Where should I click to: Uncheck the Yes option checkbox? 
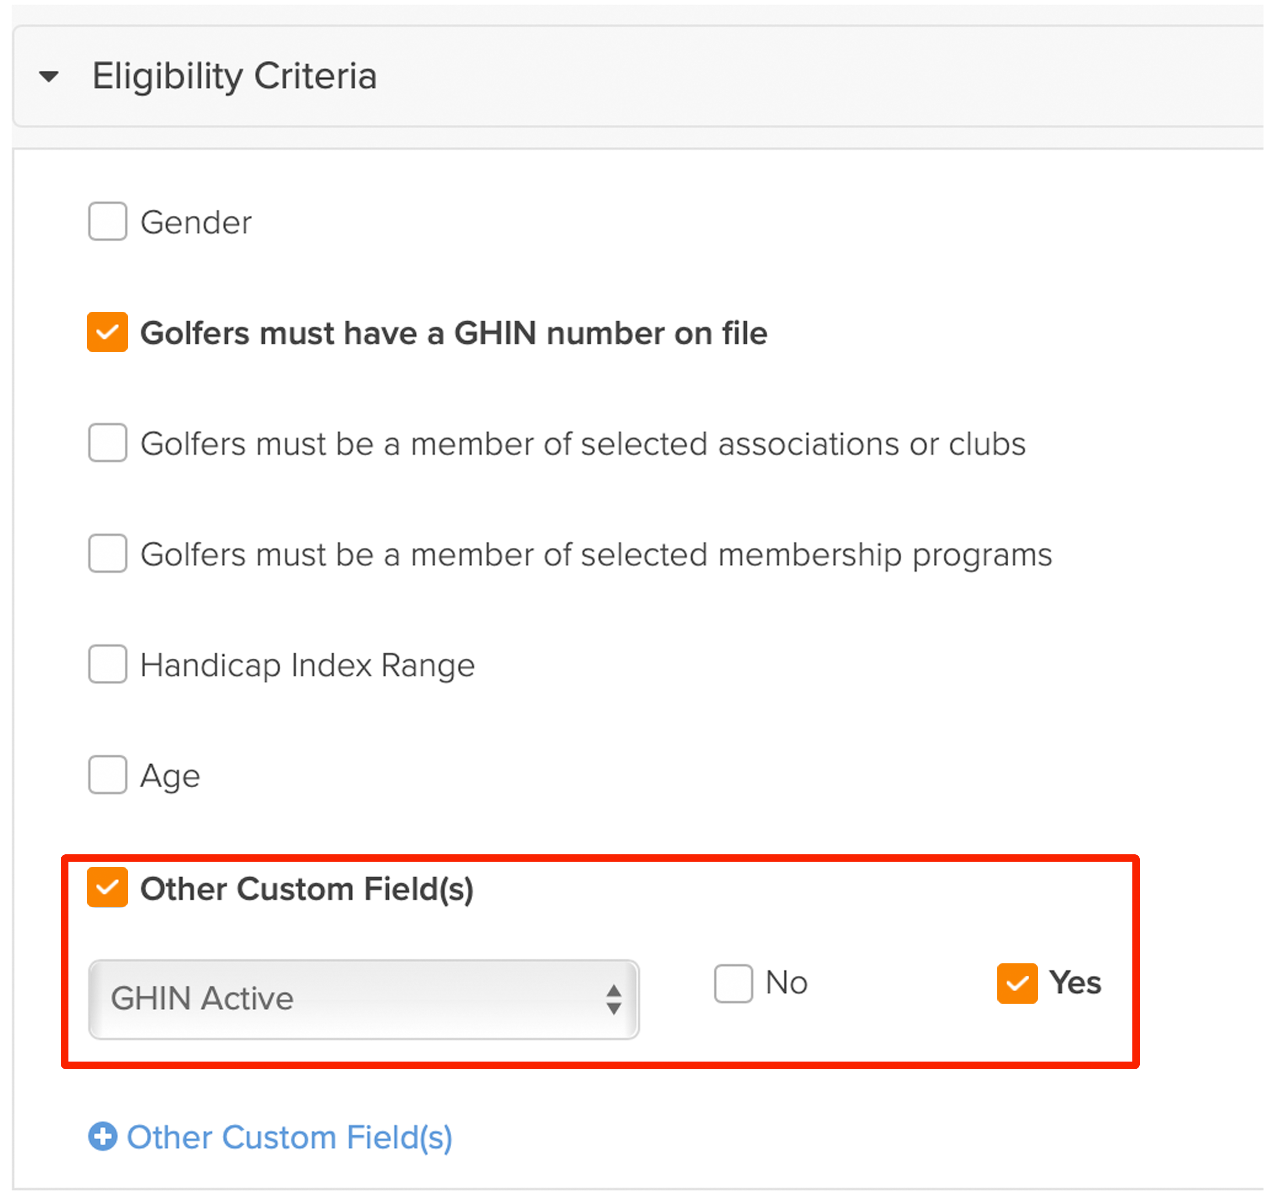click(x=1018, y=984)
